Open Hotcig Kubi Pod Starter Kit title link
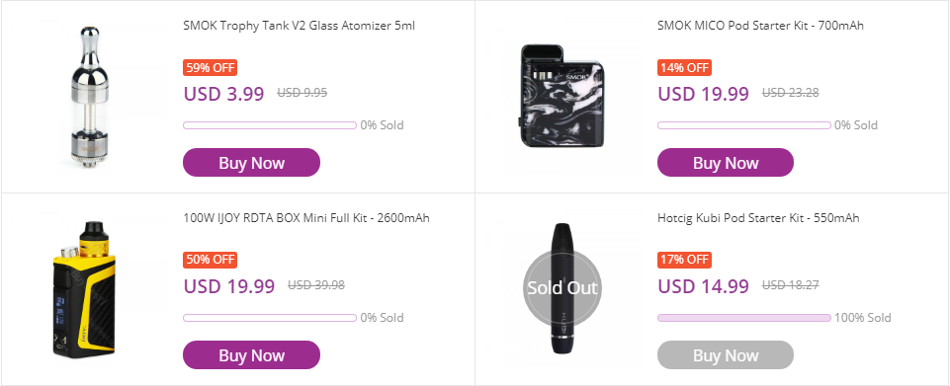This screenshot has height=386, width=950. coord(758,218)
